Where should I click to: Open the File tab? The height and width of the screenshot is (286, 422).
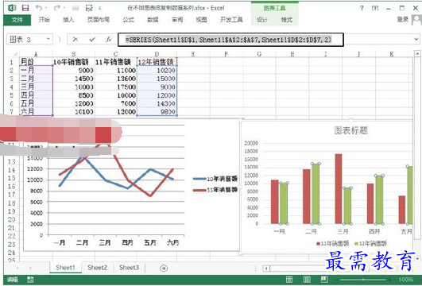[17, 20]
